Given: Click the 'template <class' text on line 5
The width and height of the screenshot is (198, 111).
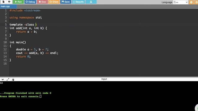Looking at the screenshot, I should [22, 25].
